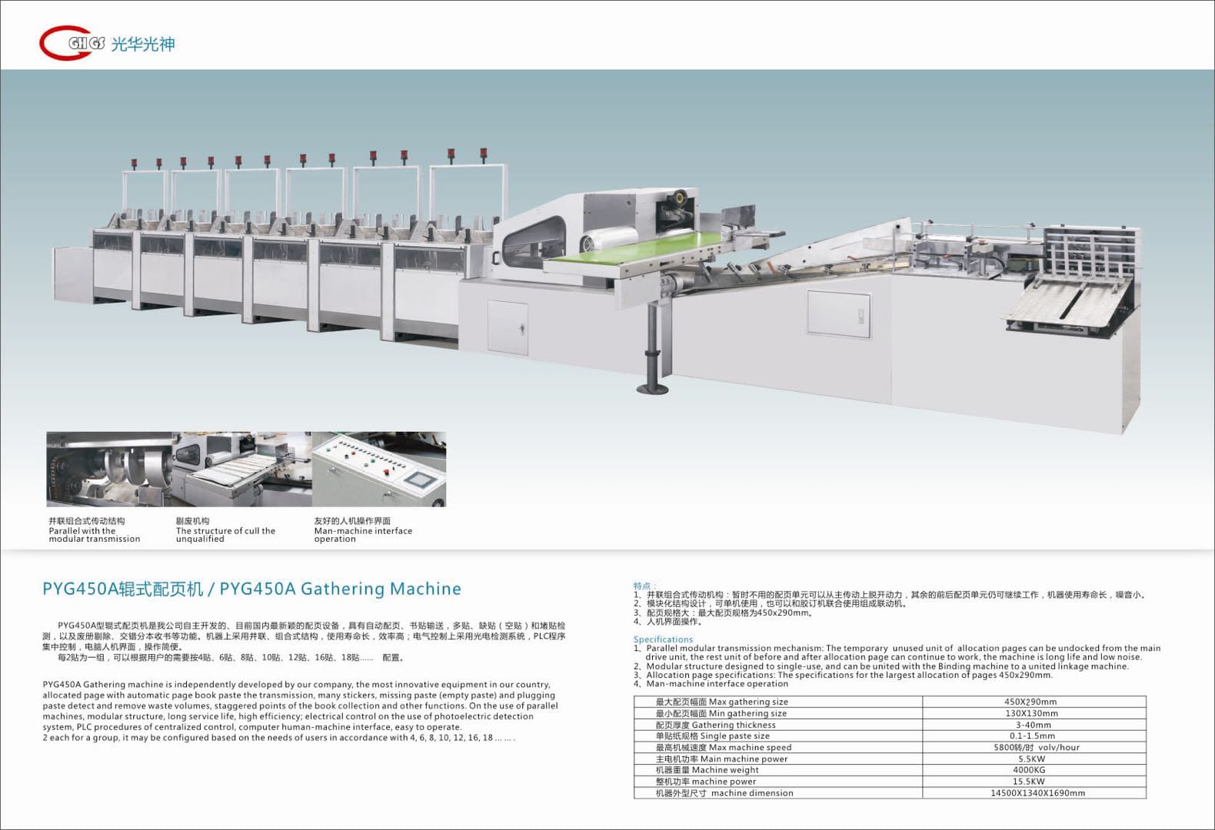Select the 'Parallel with the modular transmission' caption
Screen dimensions: 1215x830
point(94,535)
